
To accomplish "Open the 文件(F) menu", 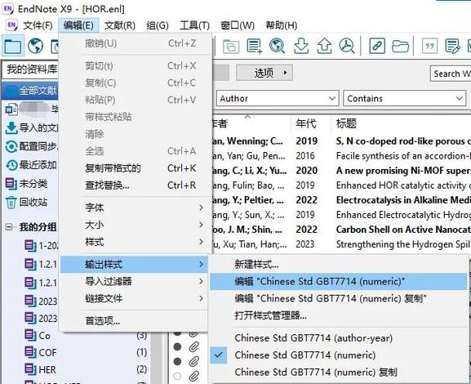I will coord(38,25).
